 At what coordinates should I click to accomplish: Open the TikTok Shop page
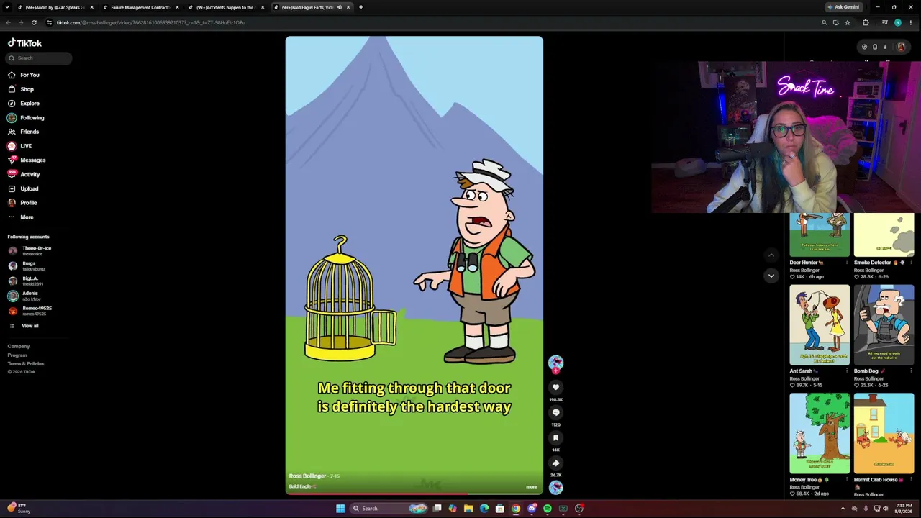(21, 89)
